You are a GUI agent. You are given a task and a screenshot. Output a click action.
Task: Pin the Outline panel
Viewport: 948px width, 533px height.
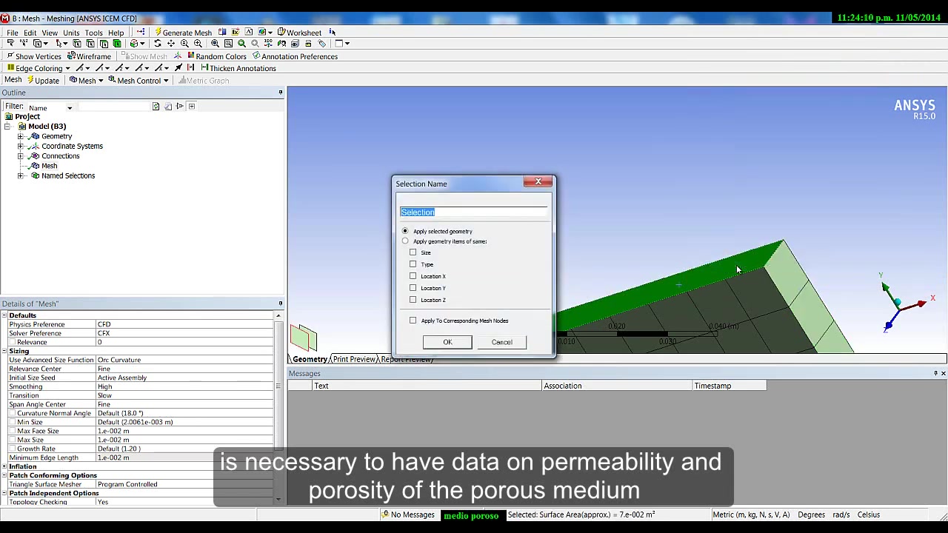tap(280, 93)
